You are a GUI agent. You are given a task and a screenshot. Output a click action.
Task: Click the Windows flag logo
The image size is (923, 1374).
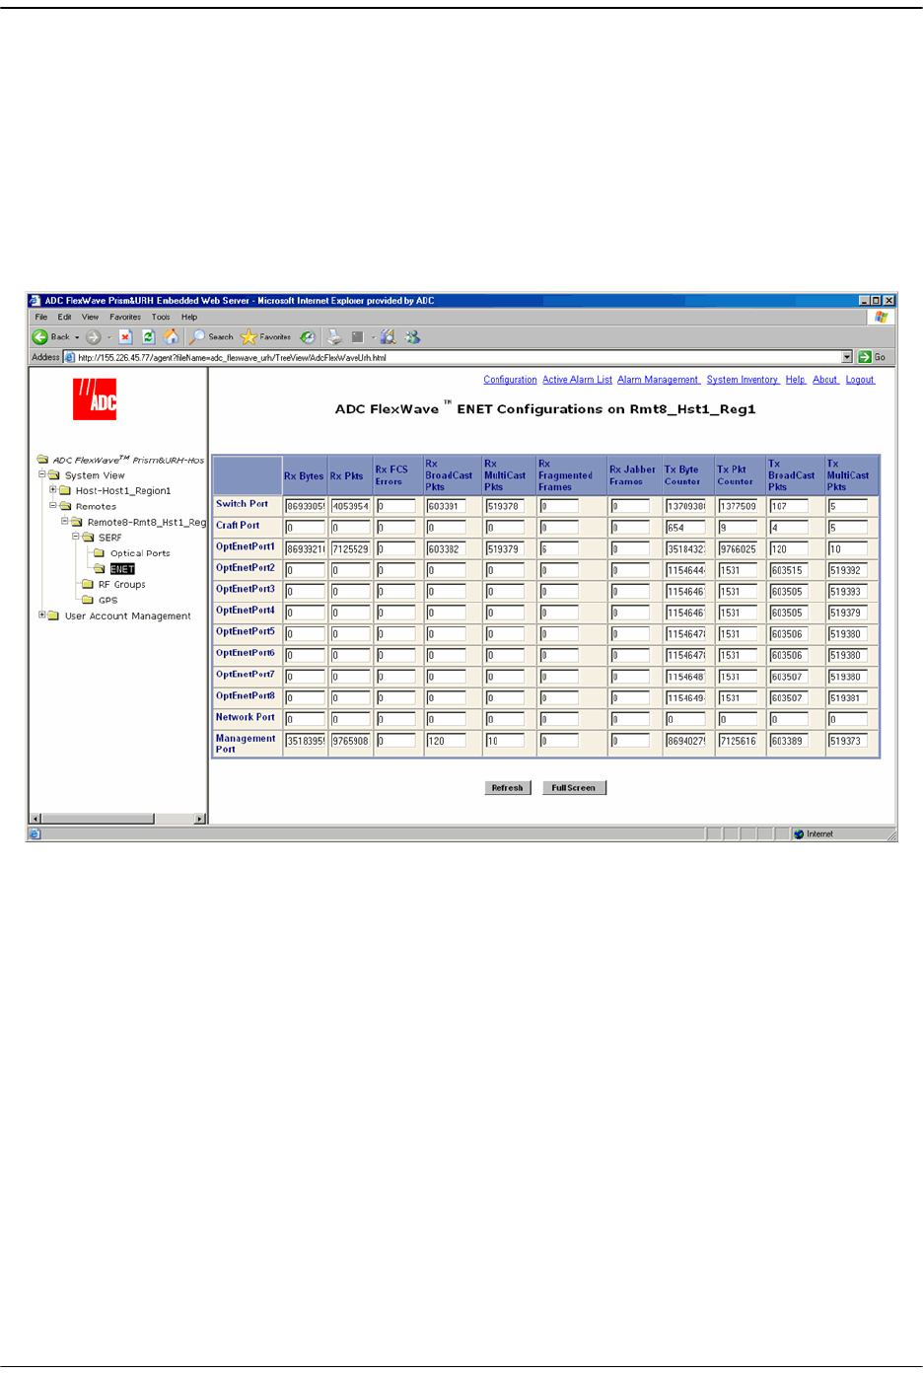tap(882, 318)
